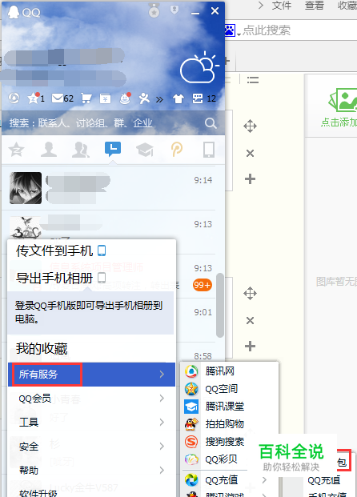Screen dimensions: 357x497
Task: Click the weather cloud-sun icon
Action: pos(199,67)
